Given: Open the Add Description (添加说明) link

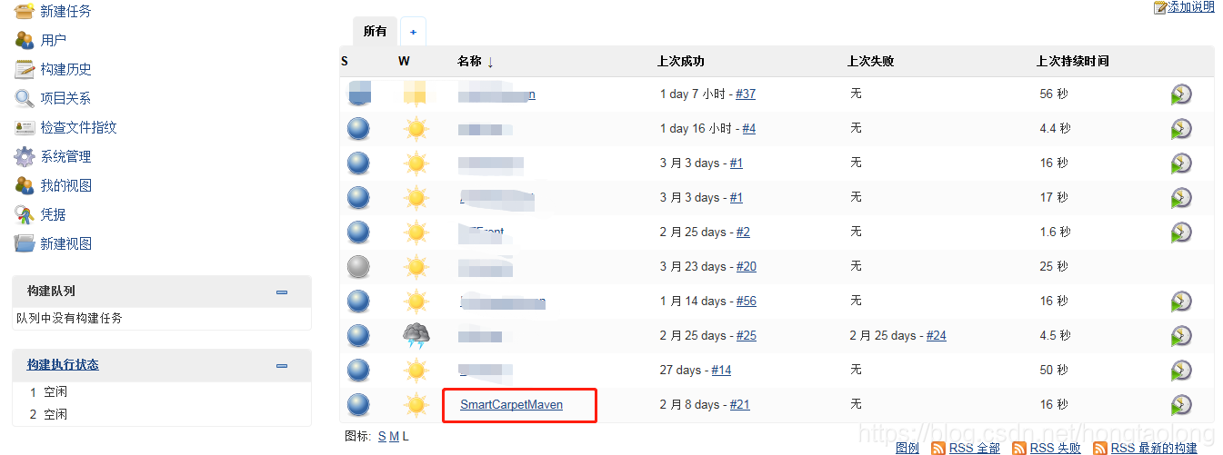Looking at the screenshot, I should (x=1190, y=7).
